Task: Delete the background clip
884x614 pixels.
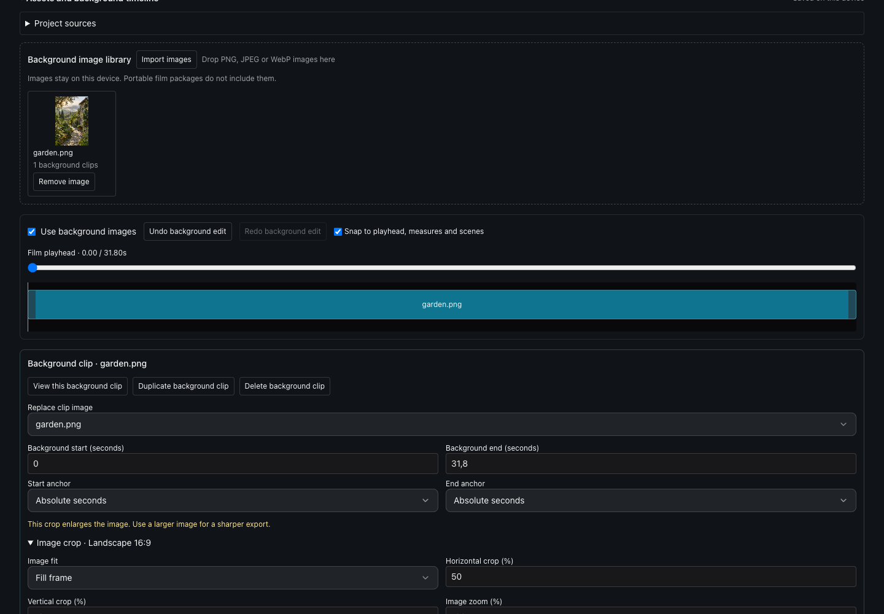Action: [285, 386]
